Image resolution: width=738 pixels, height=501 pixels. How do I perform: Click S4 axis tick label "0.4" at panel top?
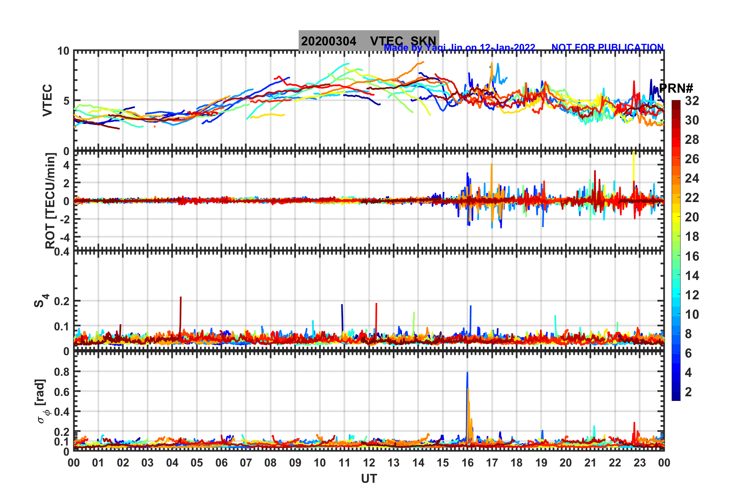(62, 252)
